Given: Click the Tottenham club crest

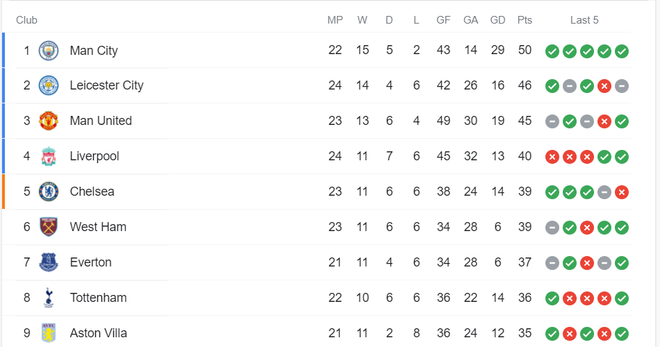Looking at the screenshot, I should 49,298.
